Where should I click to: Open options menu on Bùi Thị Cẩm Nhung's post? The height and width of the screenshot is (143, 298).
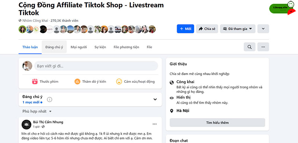tap(155, 124)
